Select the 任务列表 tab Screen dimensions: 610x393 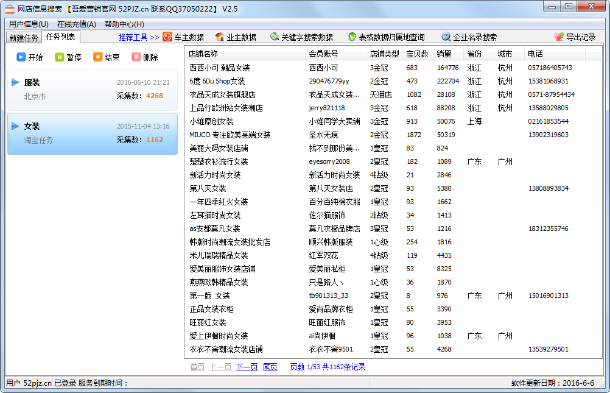pos(61,37)
